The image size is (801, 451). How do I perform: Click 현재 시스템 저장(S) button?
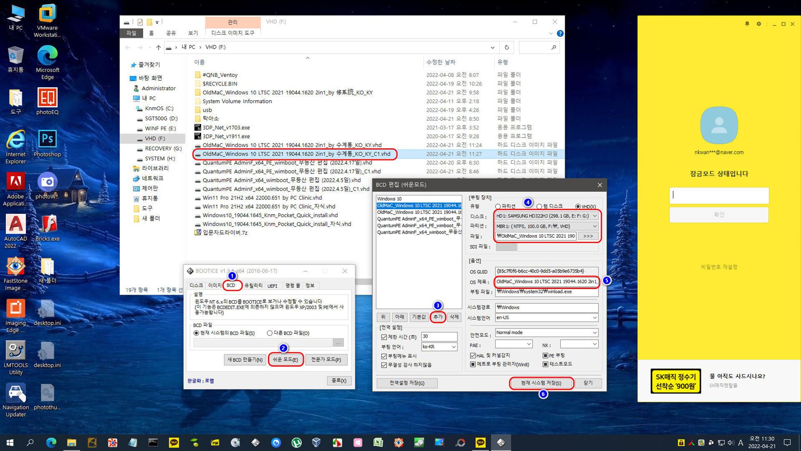coord(541,383)
